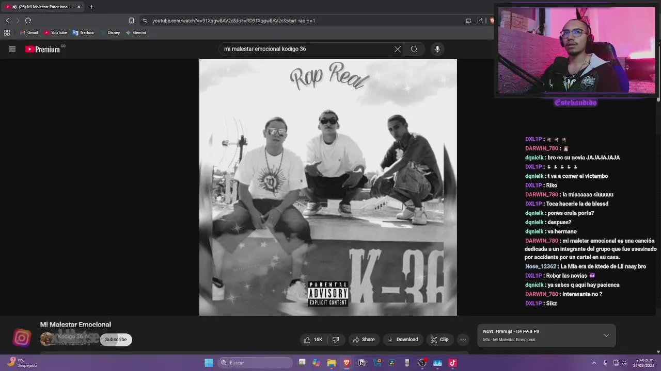Click Nose_12362 username in chat
661x371 pixels.
pyautogui.click(x=541, y=266)
